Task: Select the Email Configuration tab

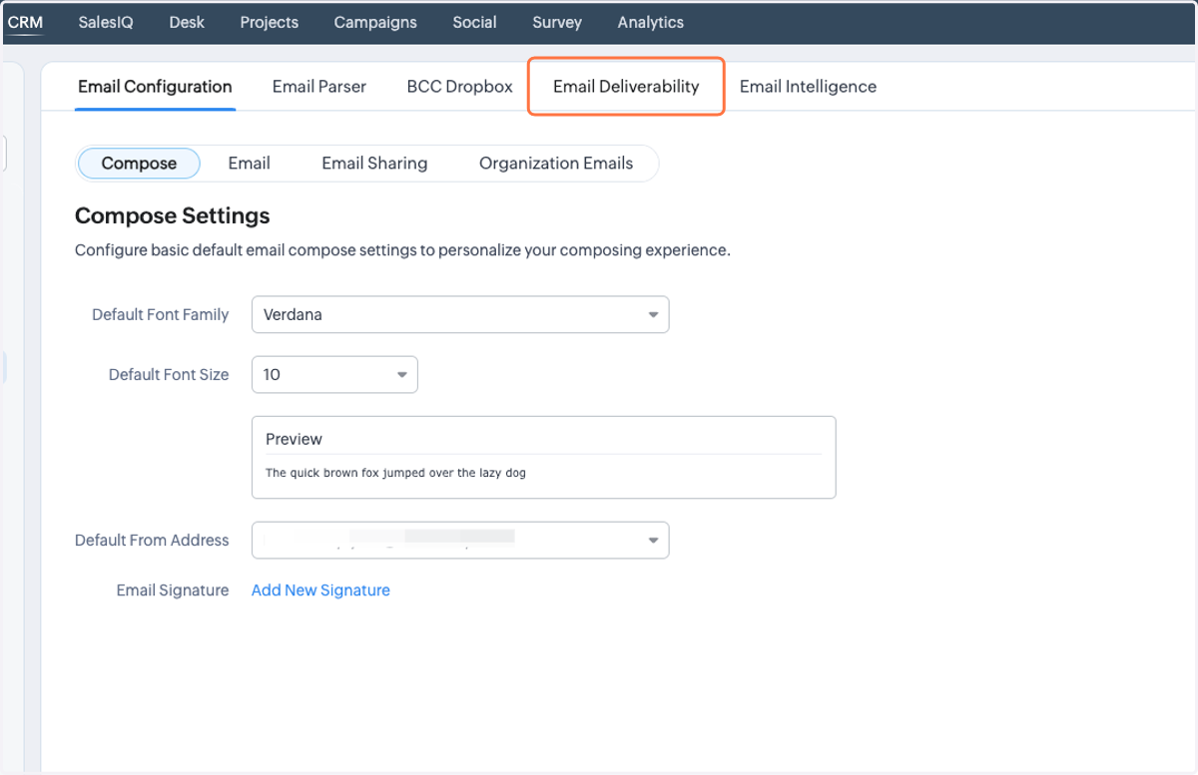Action: coord(155,87)
